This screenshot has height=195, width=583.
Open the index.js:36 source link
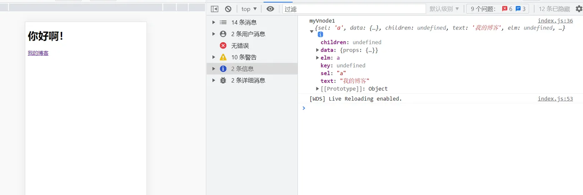coord(555,21)
